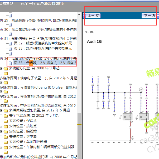Screen dimensions: 159x159
Task: Click folder icon of 安装位置：接地点
Action: tap(6, 126)
